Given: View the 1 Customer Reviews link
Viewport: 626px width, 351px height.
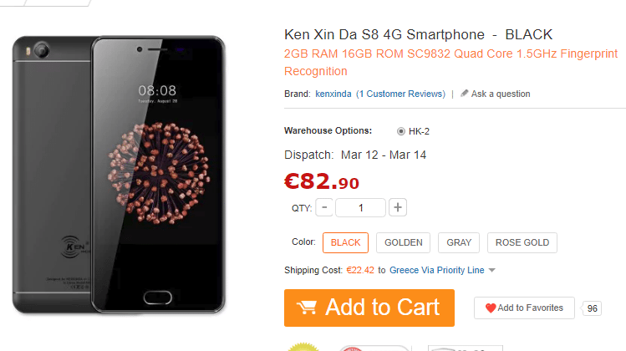Looking at the screenshot, I should point(400,94).
